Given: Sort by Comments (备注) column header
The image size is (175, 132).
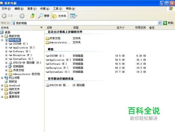Looking at the screenshot, I should (152, 28).
